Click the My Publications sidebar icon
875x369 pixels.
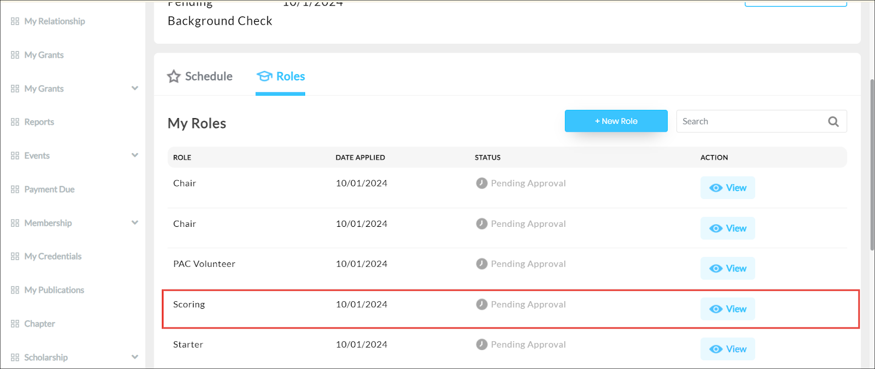click(15, 290)
